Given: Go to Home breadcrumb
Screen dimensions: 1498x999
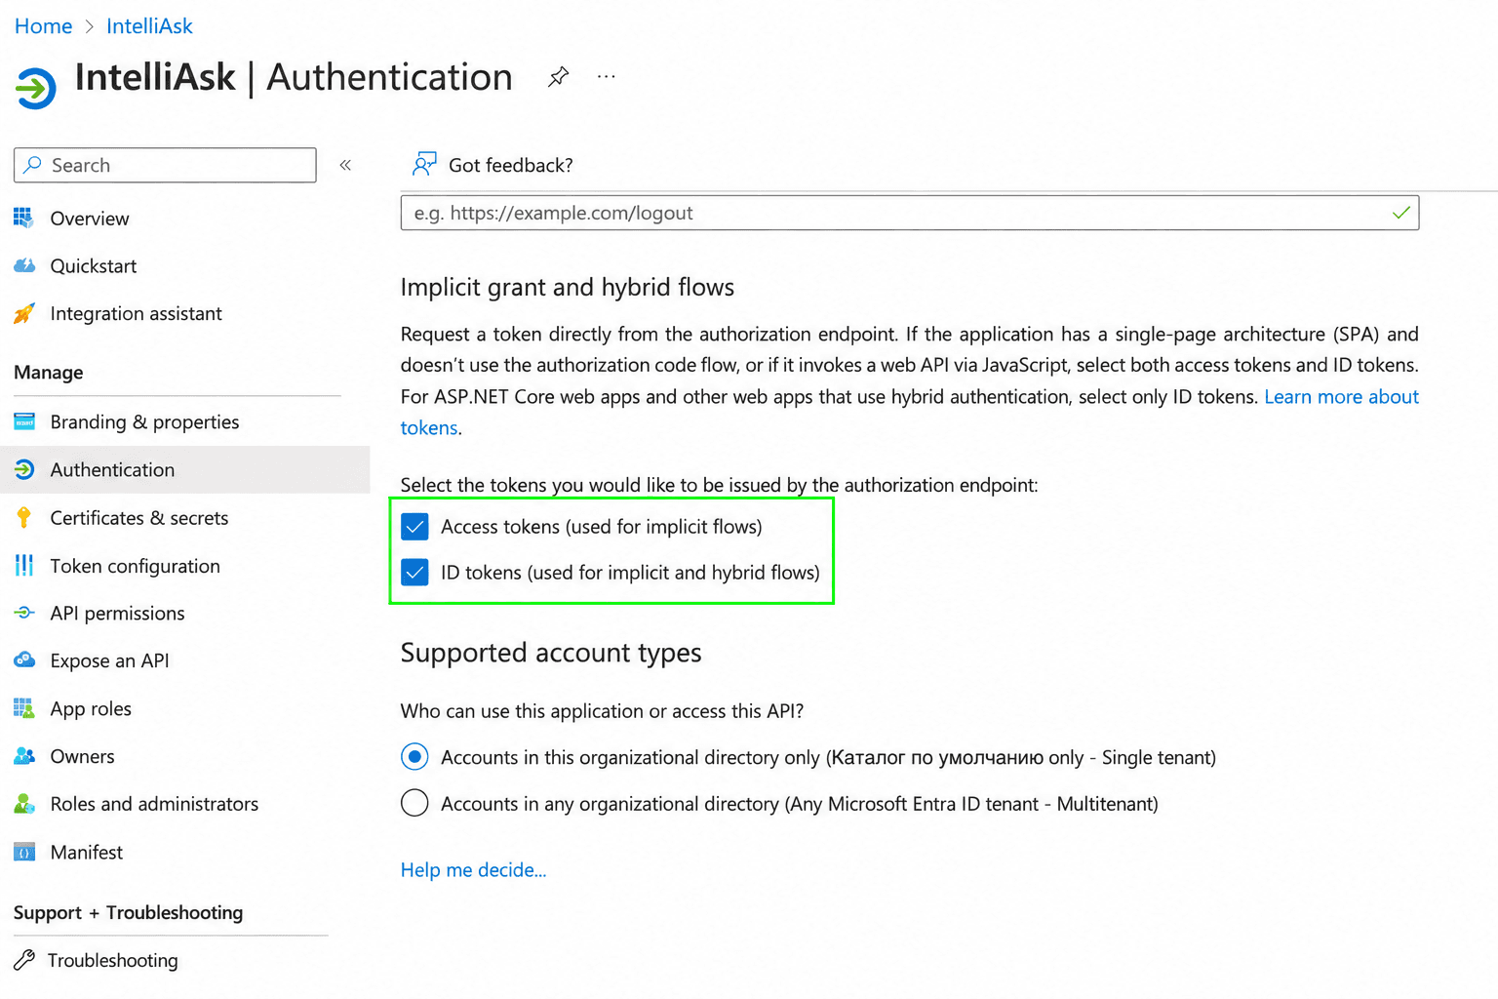Looking at the screenshot, I should [x=43, y=26].
